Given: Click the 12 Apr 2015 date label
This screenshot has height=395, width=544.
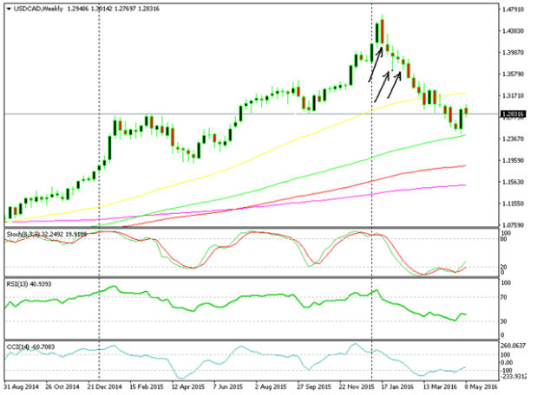Looking at the screenshot, I should pyautogui.click(x=187, y=386).
